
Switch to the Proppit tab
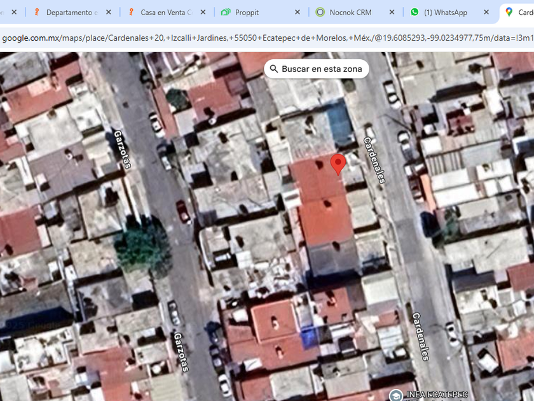click(261, 12)
